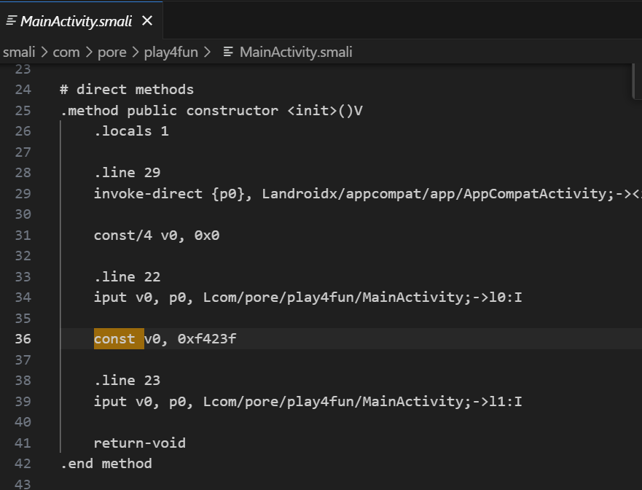
Task: Click MainActivity.smali in the breadcrumb
Action: tap(295, 52)
